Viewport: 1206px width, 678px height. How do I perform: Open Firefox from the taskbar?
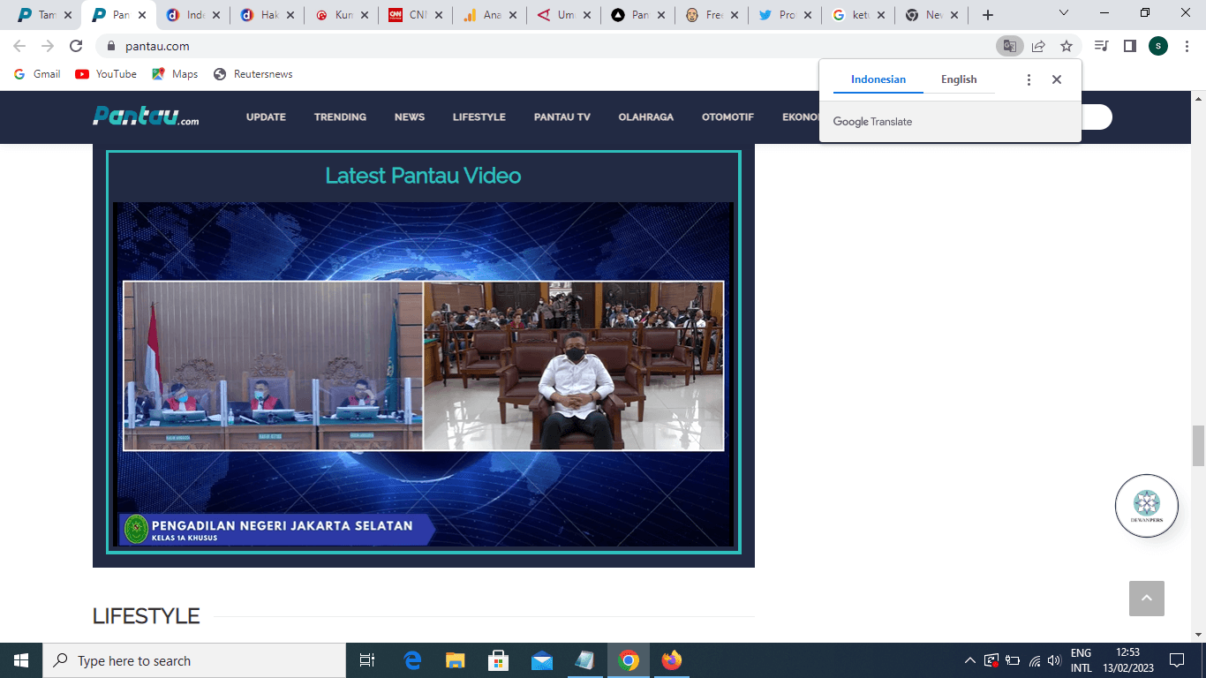(672, 660)
